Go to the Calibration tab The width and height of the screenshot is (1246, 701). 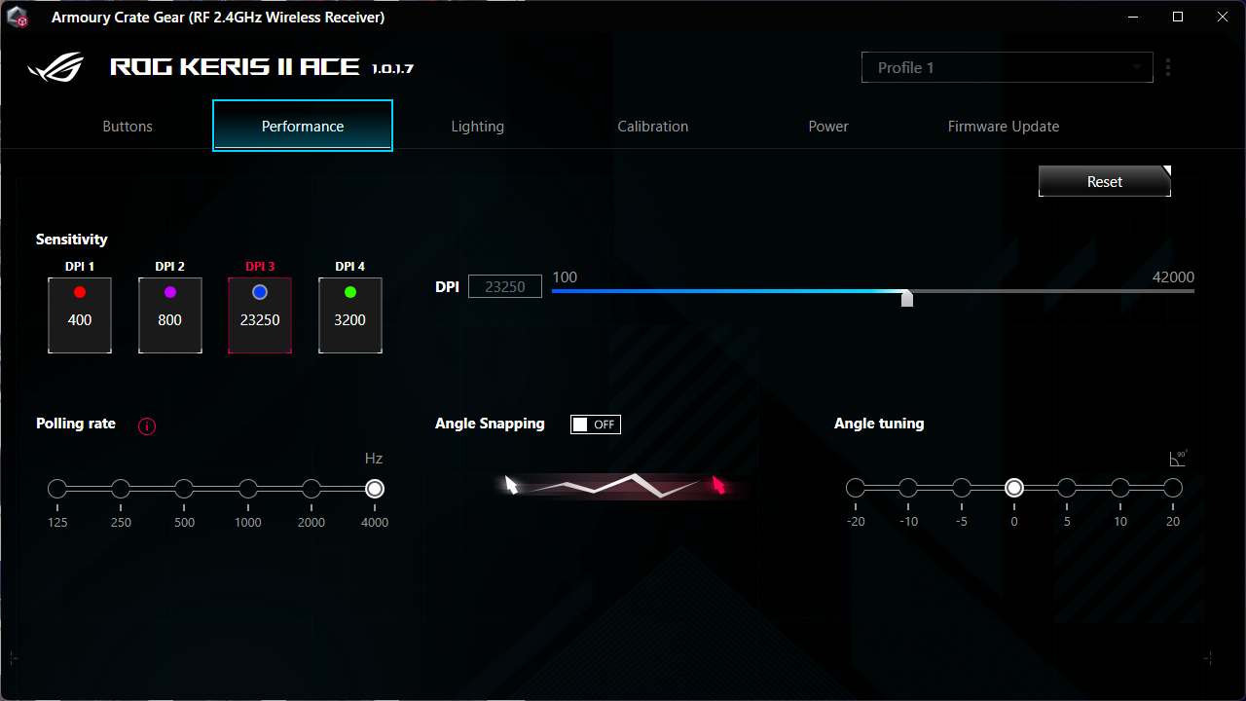point(653,127)
